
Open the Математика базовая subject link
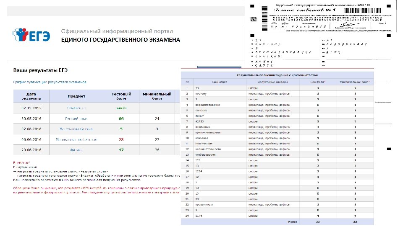point(76,129)
